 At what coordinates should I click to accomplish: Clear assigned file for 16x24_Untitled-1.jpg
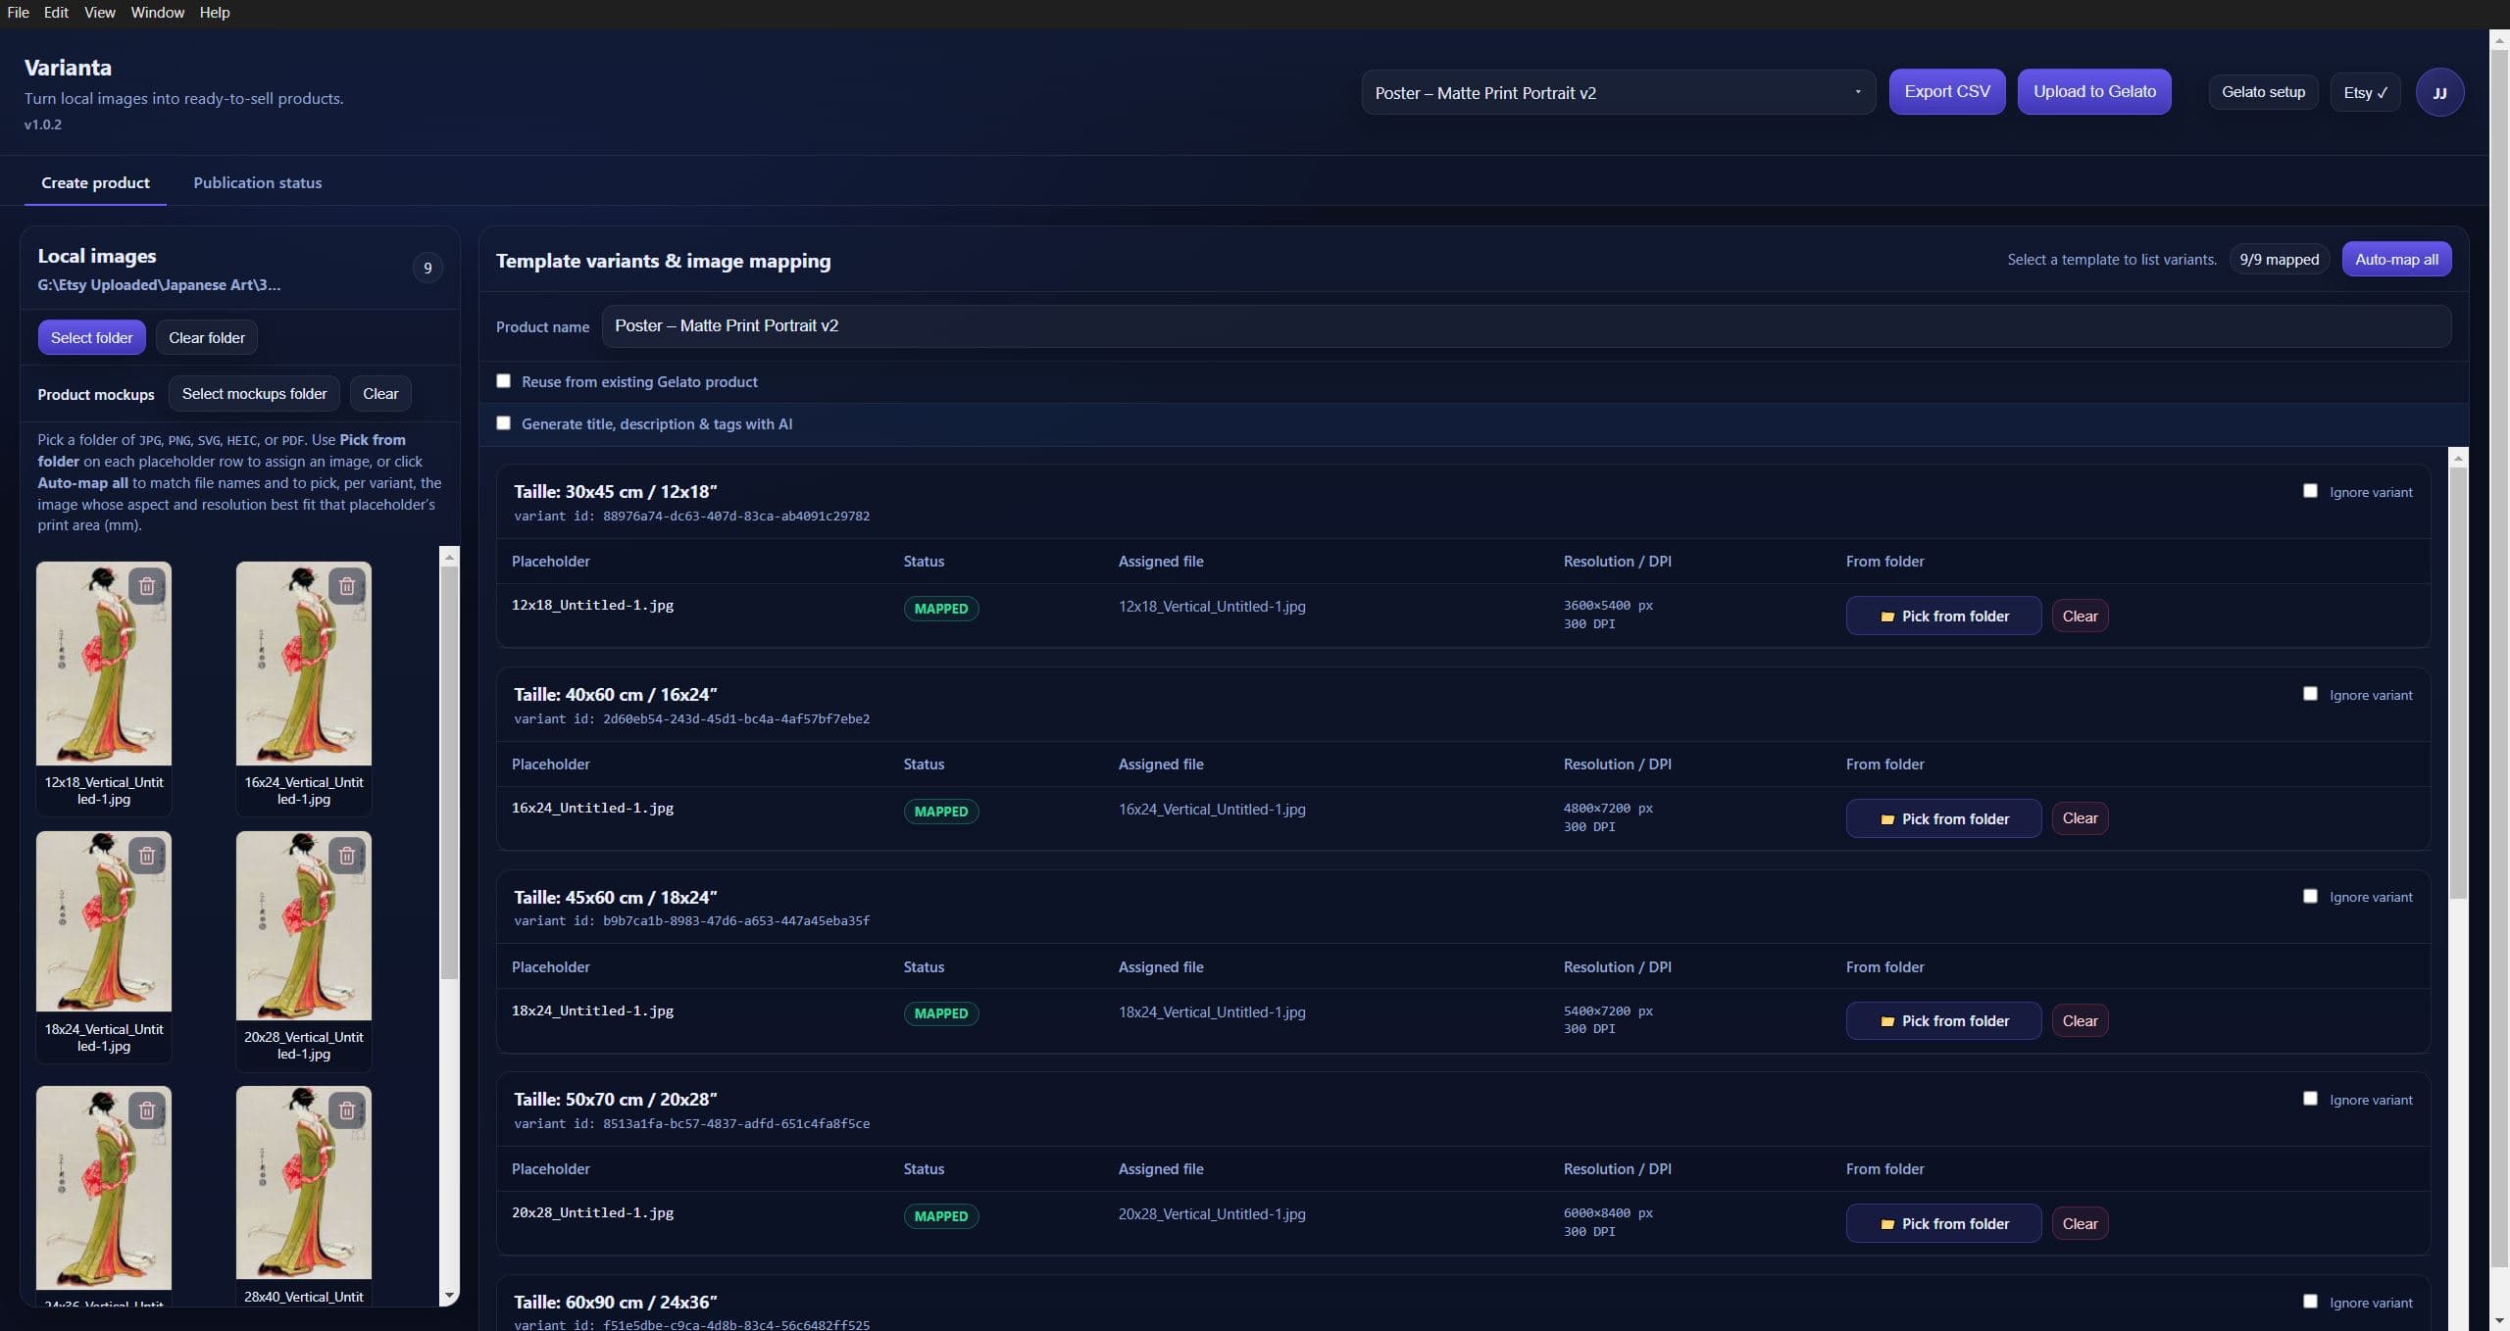click(x=2080, y=818)
